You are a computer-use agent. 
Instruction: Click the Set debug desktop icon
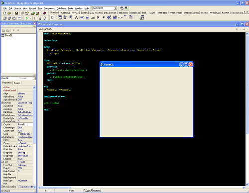(x=126, y=8)
